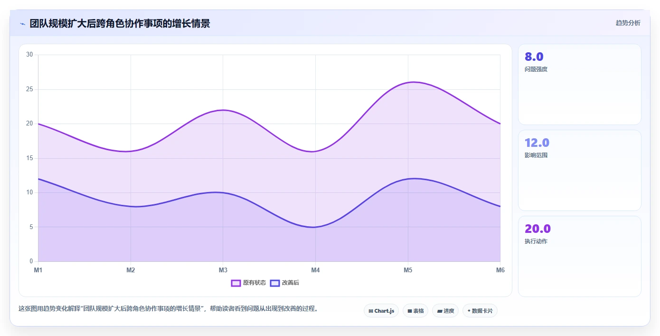Click the 问题强度 card label

pyautogui.click(x=536, y=69)
